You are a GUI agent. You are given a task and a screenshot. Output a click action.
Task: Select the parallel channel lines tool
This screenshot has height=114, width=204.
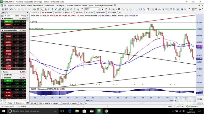130,9
